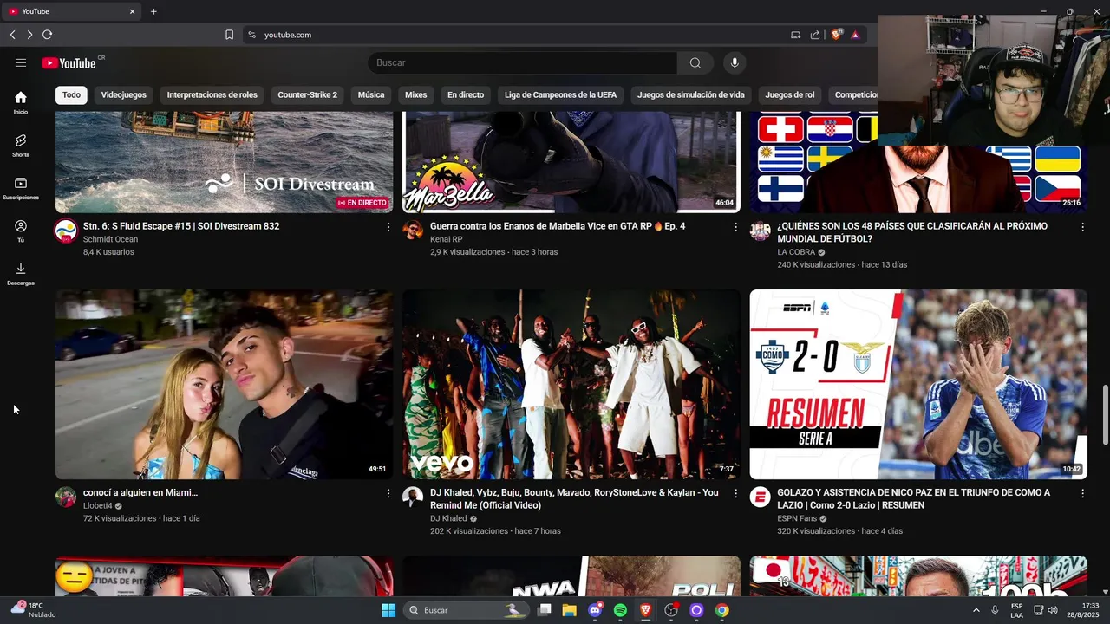Select the Todo filter chip
Screen dimensions: 1110x624
tap(71, 94)
